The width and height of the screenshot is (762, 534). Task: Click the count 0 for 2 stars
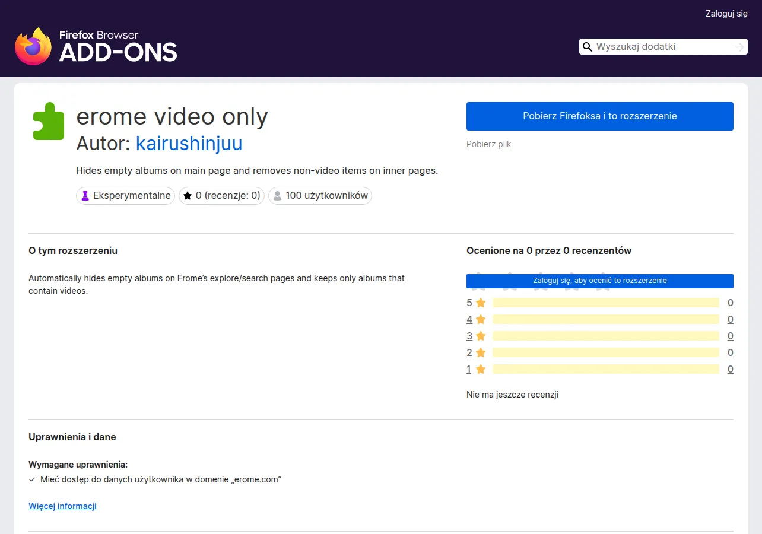pos(731,352)
